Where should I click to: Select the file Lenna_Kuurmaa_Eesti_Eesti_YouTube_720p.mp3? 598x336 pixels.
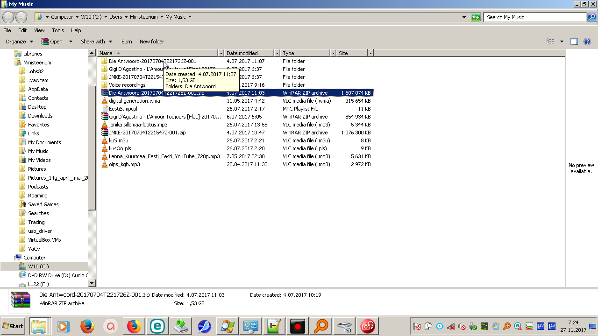[x=164, y=156]
